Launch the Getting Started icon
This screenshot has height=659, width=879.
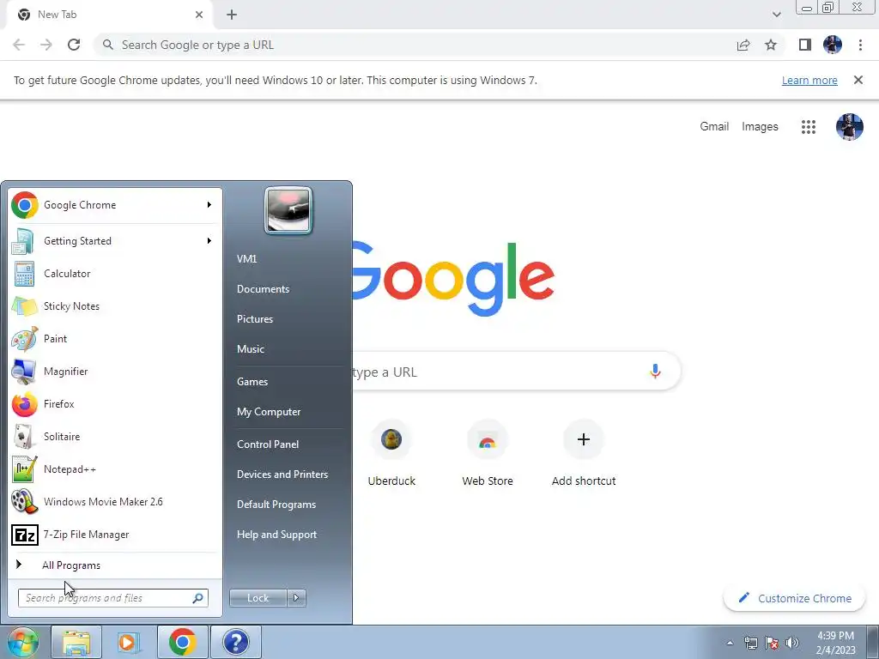click(23, 241)
